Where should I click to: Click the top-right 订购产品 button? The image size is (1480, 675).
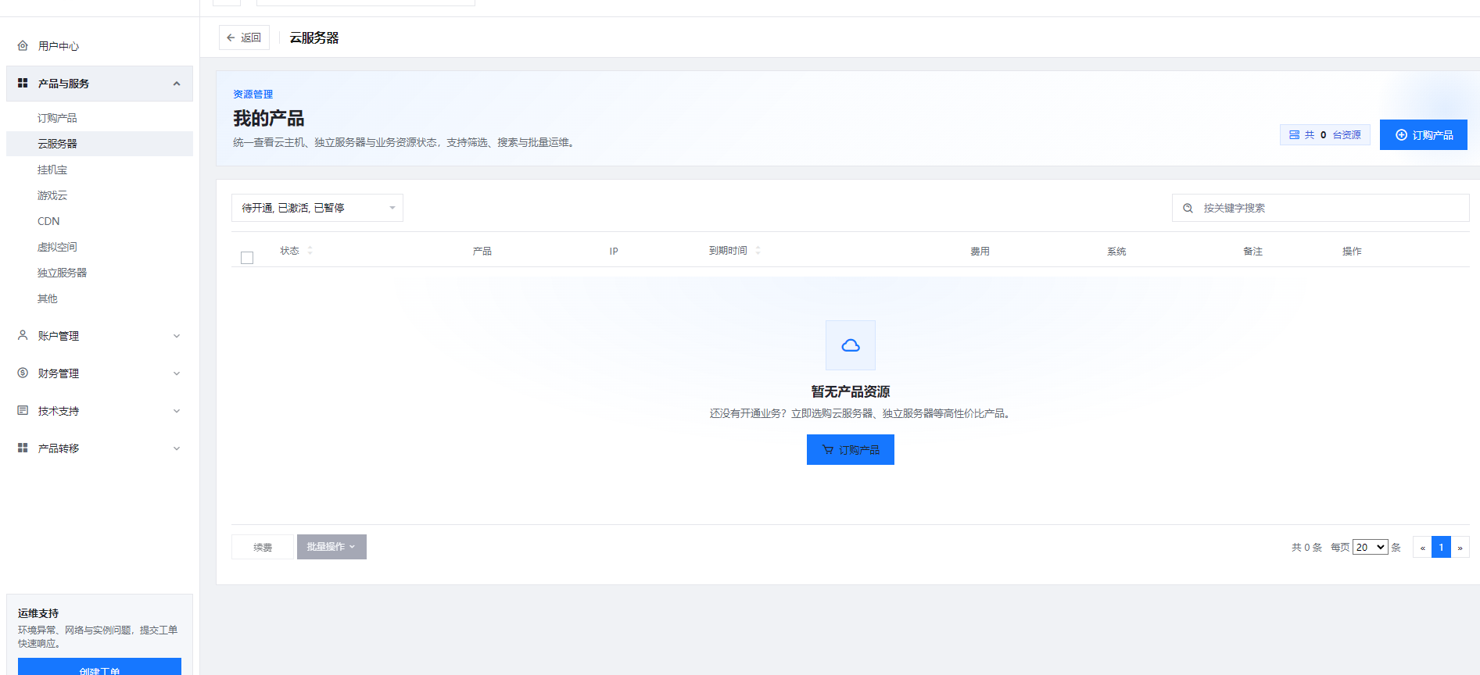(1424, 134)
